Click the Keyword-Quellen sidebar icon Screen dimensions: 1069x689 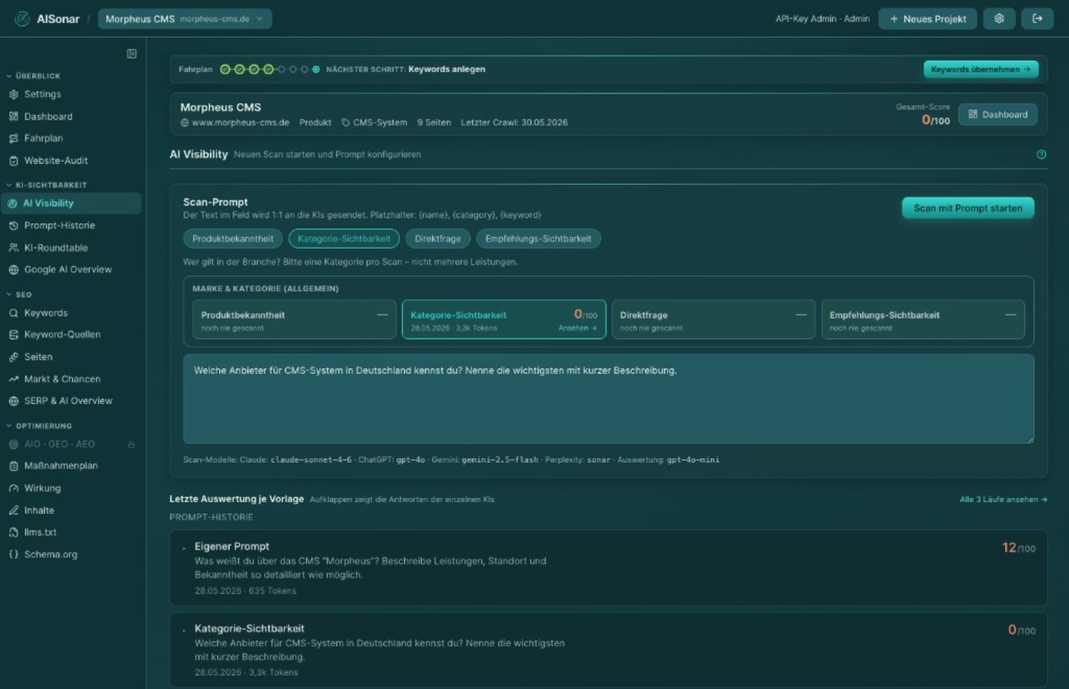pos(14,335)
